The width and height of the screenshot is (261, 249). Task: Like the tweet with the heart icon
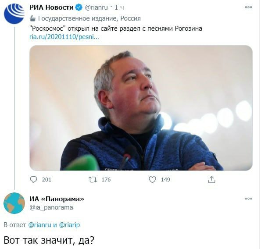pos(152,180)
